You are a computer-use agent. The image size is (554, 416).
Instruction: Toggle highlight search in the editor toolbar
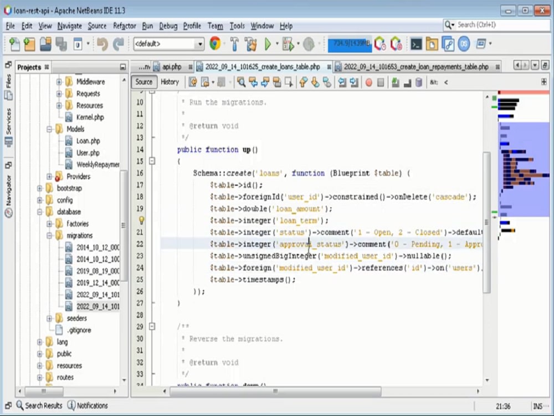277,82
